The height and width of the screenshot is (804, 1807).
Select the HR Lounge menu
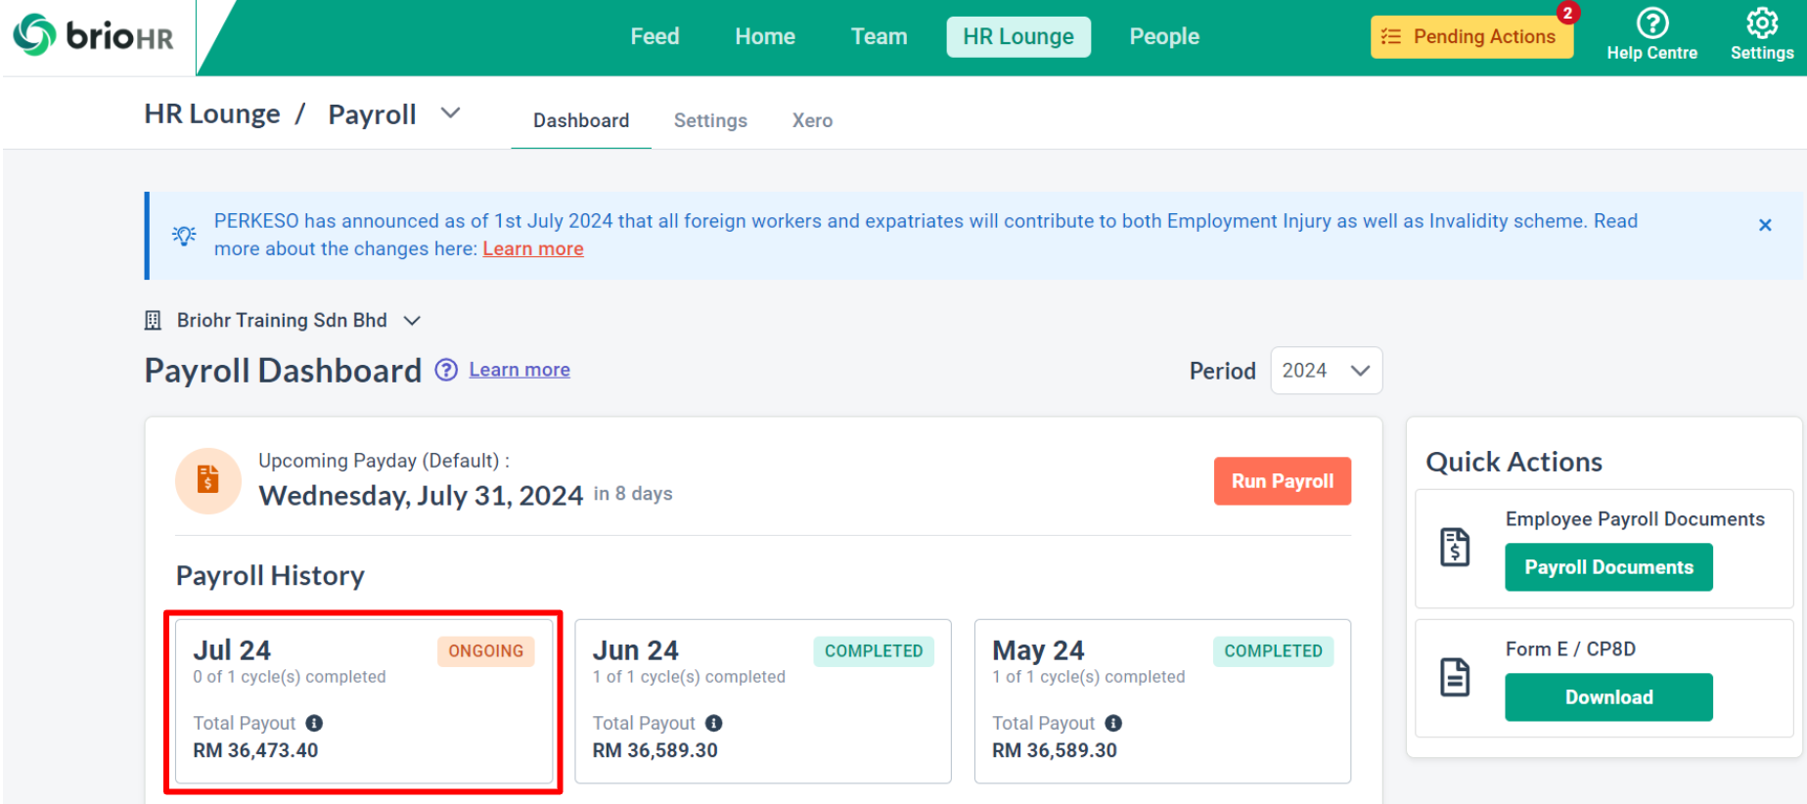coord(1018,37)
